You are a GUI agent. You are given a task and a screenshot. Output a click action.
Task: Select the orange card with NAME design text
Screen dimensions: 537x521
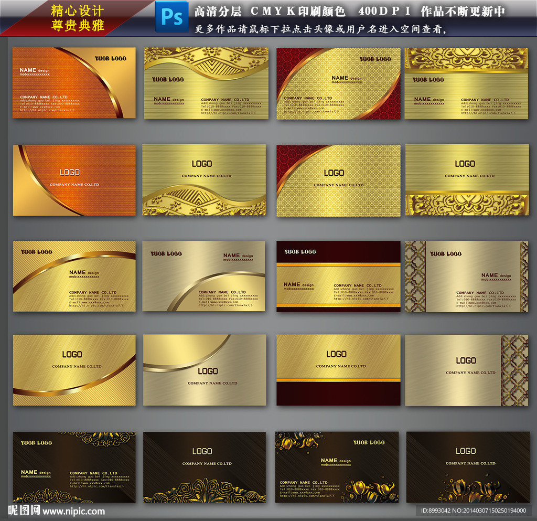[x=74, y=83]
